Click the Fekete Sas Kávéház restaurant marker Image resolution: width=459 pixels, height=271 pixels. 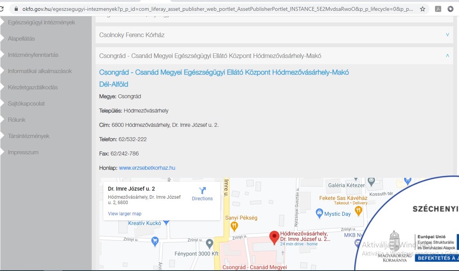click(358, 211)
